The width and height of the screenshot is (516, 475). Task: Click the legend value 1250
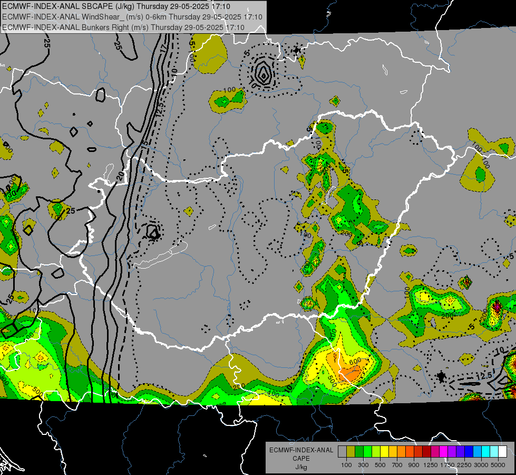point(431,465)
